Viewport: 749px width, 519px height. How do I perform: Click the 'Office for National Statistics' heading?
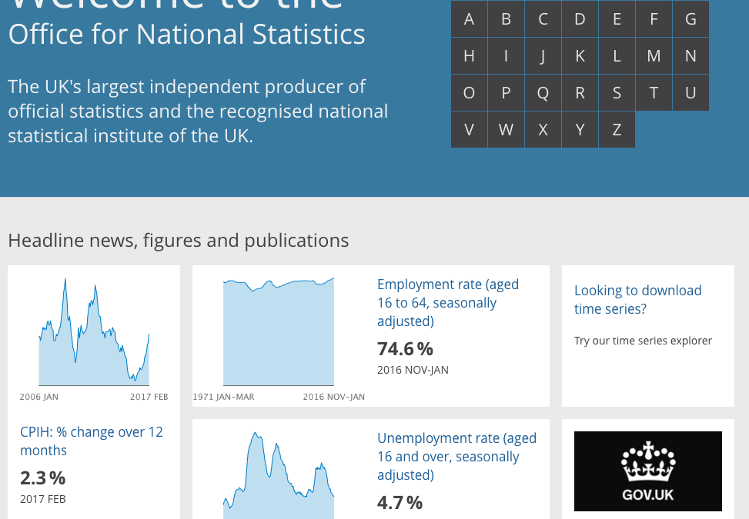pyautogui.click(x=187, y=35)
